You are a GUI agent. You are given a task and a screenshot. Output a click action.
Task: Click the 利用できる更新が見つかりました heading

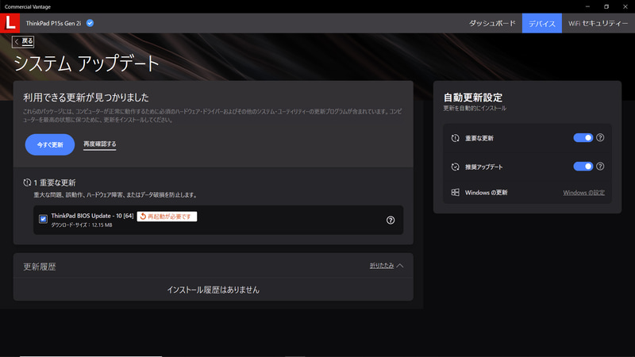click(86, 98)
